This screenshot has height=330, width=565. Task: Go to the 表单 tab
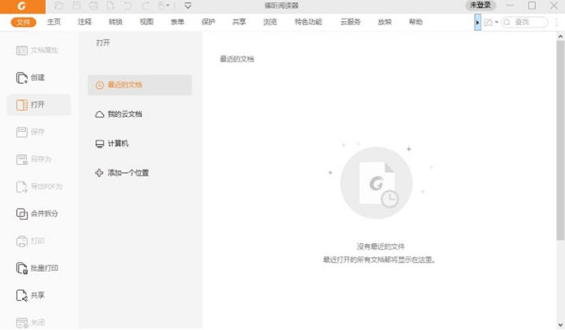click(x=177, y=22)
